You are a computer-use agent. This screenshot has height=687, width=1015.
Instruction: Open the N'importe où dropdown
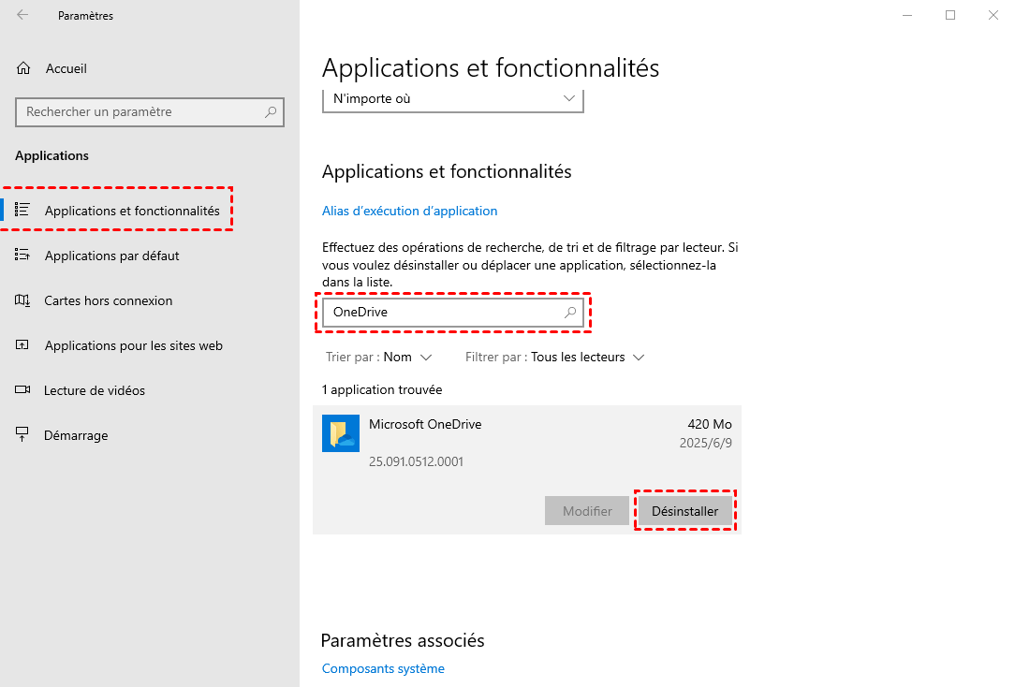coord(453,98)
